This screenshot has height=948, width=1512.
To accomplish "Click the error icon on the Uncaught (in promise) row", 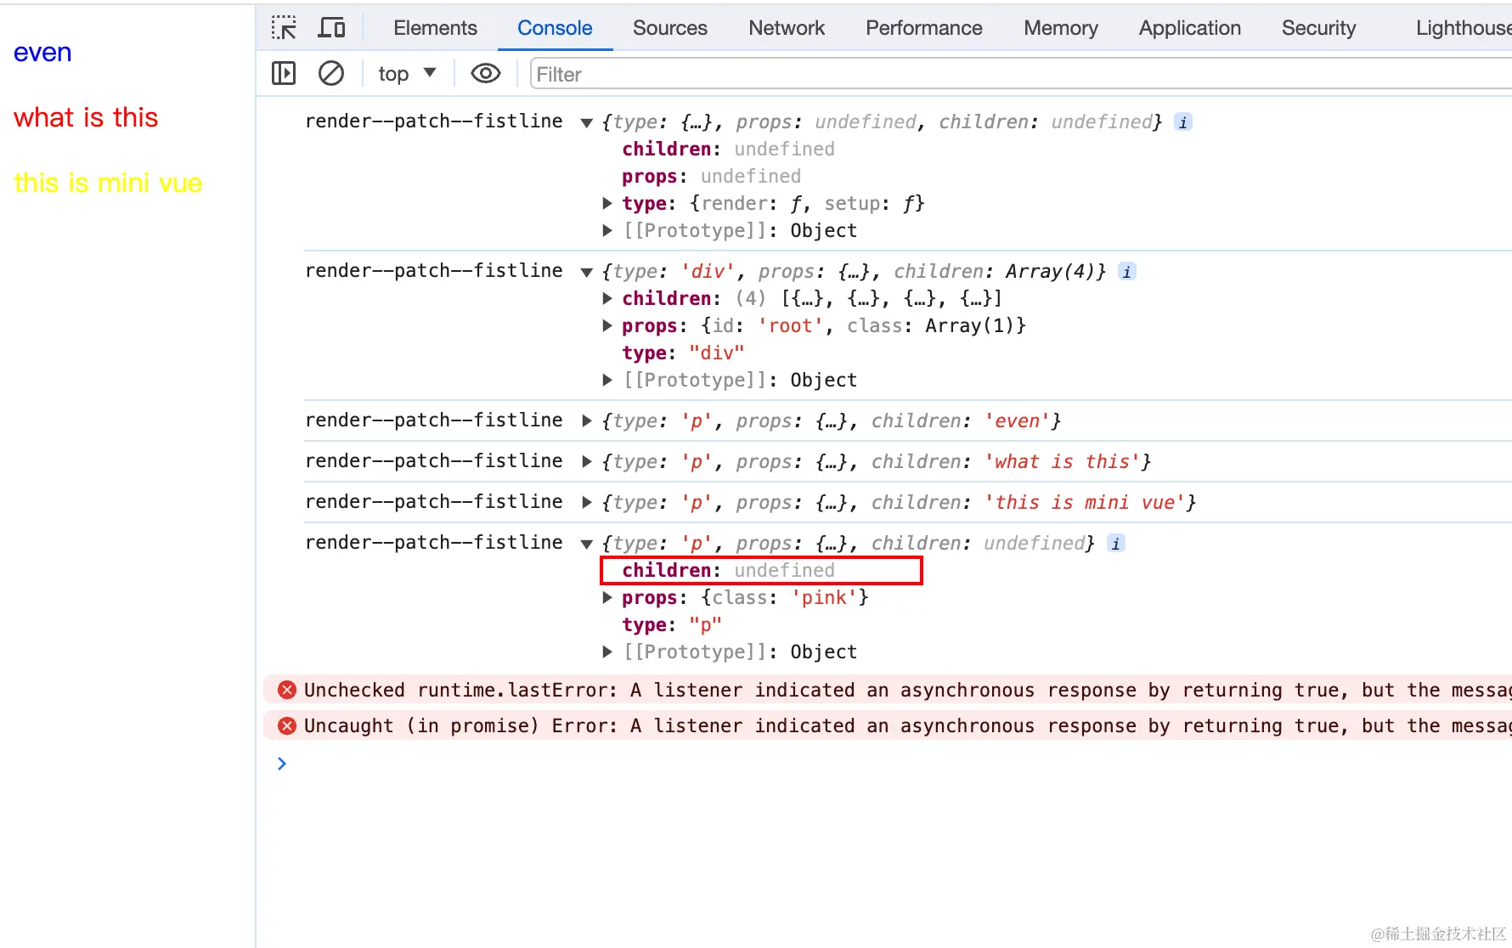I will click(287, 725).
